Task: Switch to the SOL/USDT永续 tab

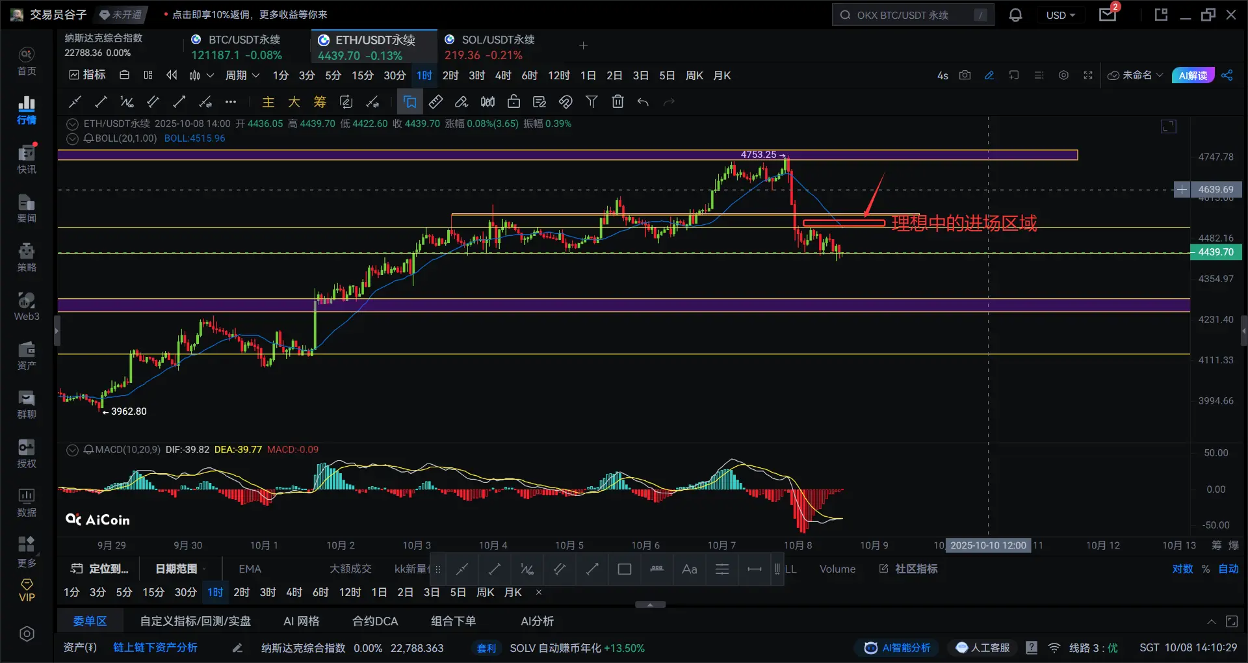Action: [490, 47]
